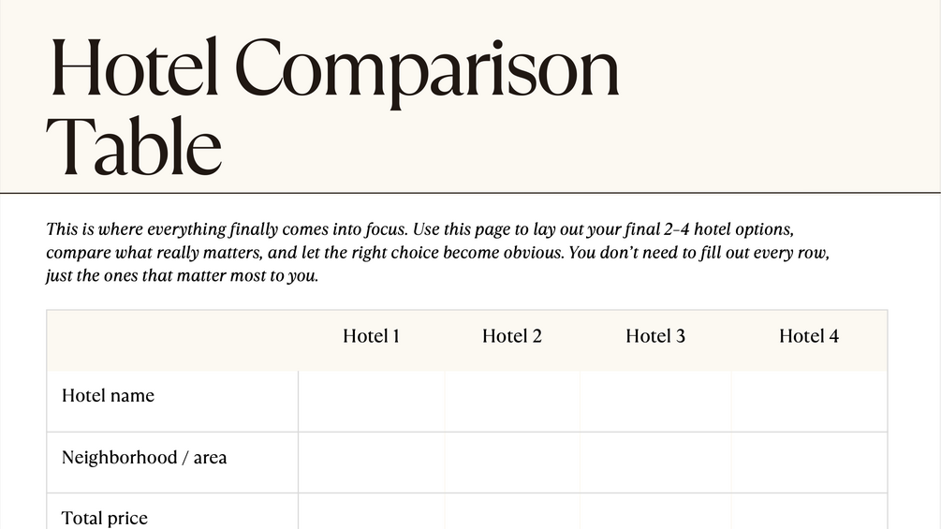Image resolution: width=941 pixels, height=529 pixels.
Task: Select the Hotel 2 column header
Action: tap(512, 336)
